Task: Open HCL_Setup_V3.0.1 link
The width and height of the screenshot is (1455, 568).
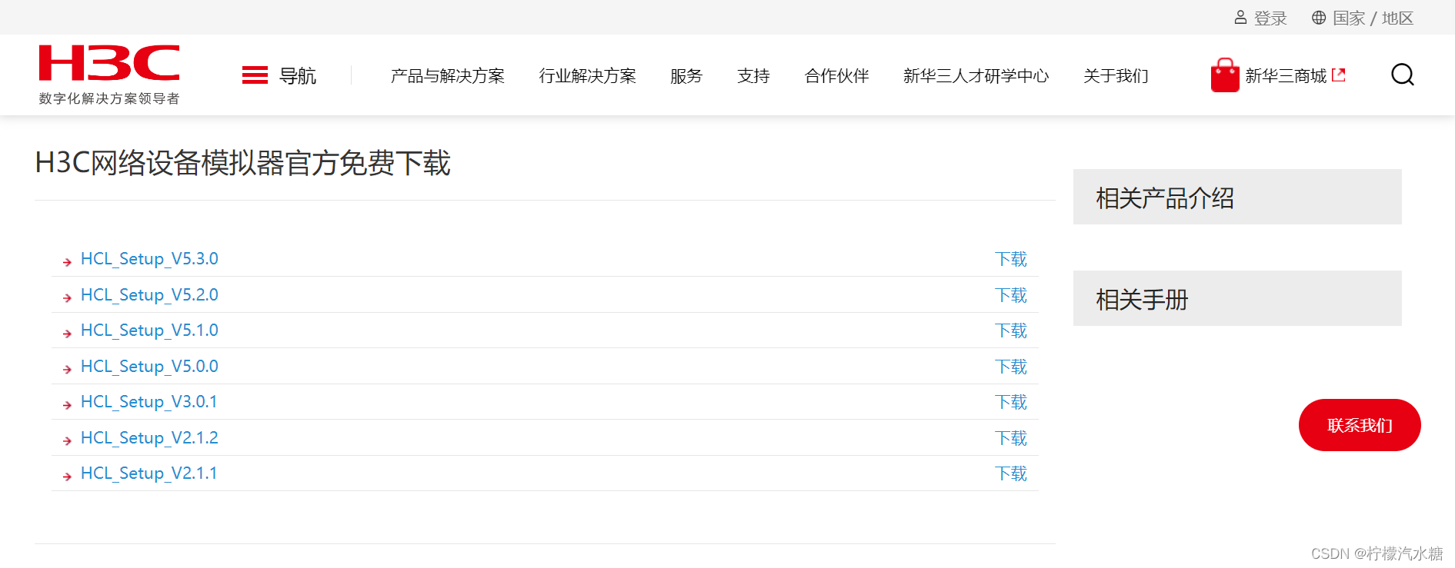Action: click(149, 402)
